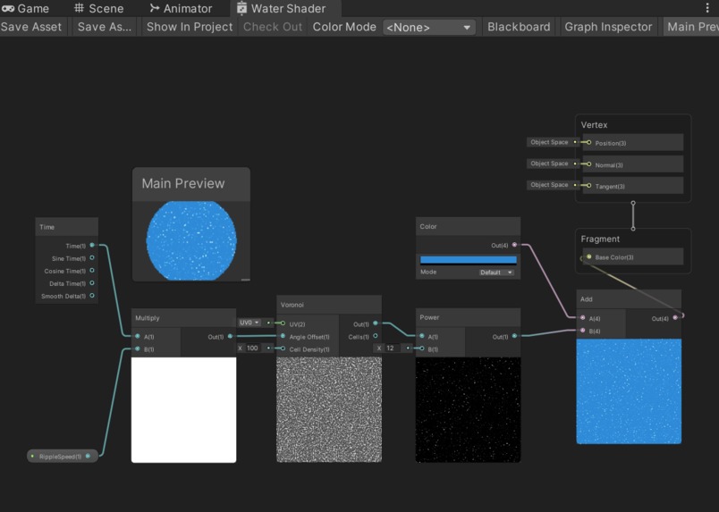Click Power node A(1) input port

pos(422,337)
